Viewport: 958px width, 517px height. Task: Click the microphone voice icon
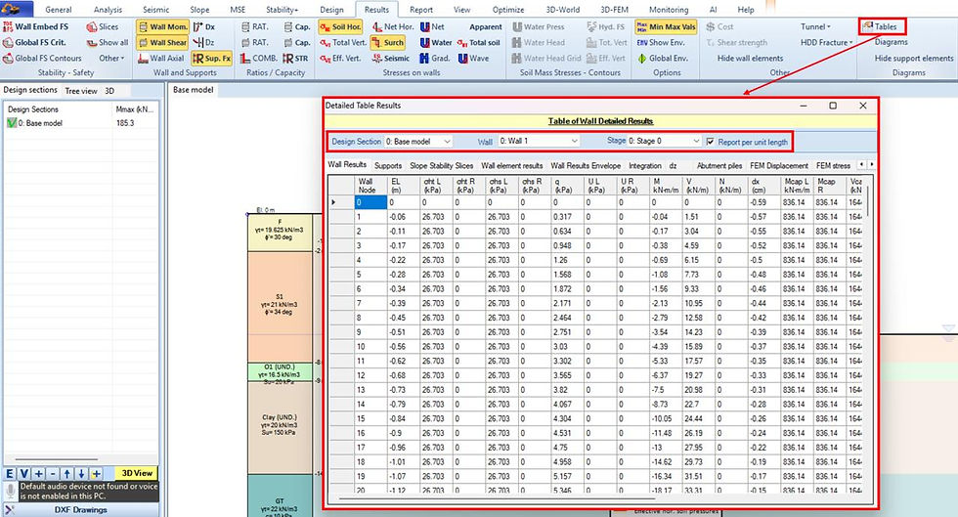coord(11,491)
